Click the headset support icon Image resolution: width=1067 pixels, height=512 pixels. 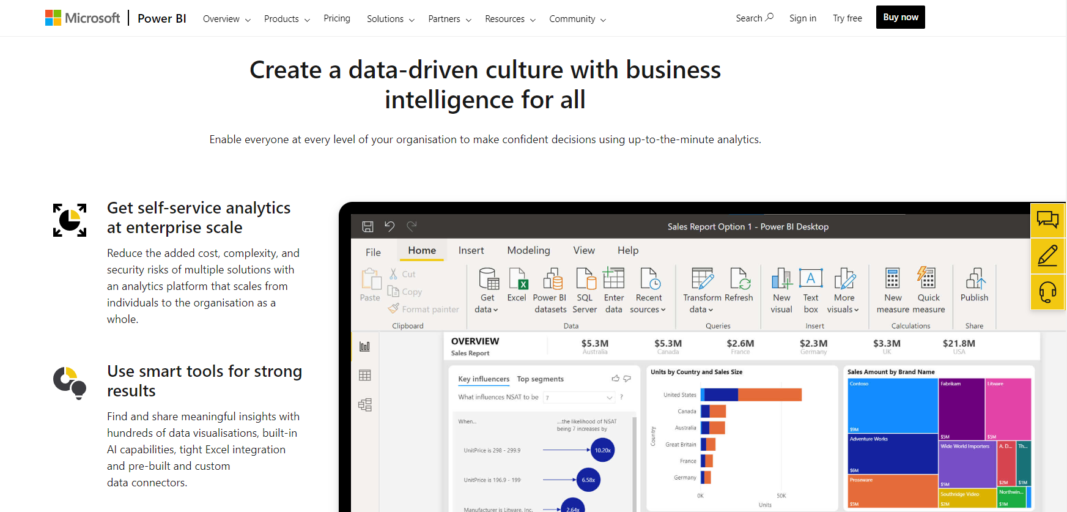point(1047,292)
